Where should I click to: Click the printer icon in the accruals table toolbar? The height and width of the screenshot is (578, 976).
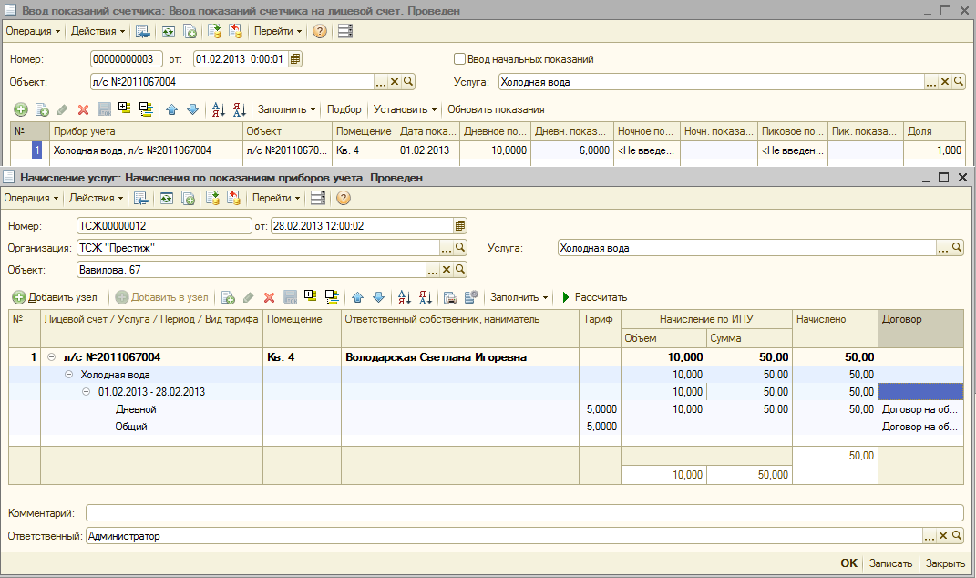click(x=449, y=297)
